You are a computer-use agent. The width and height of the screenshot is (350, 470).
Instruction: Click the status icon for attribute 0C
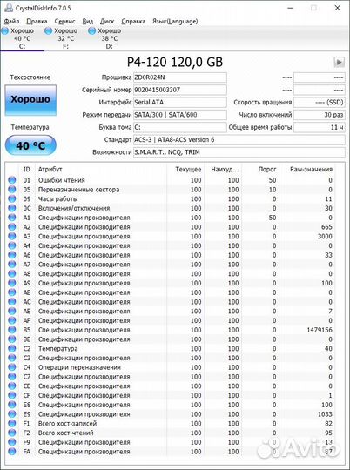pyautogui.click(x=12, y=208)
